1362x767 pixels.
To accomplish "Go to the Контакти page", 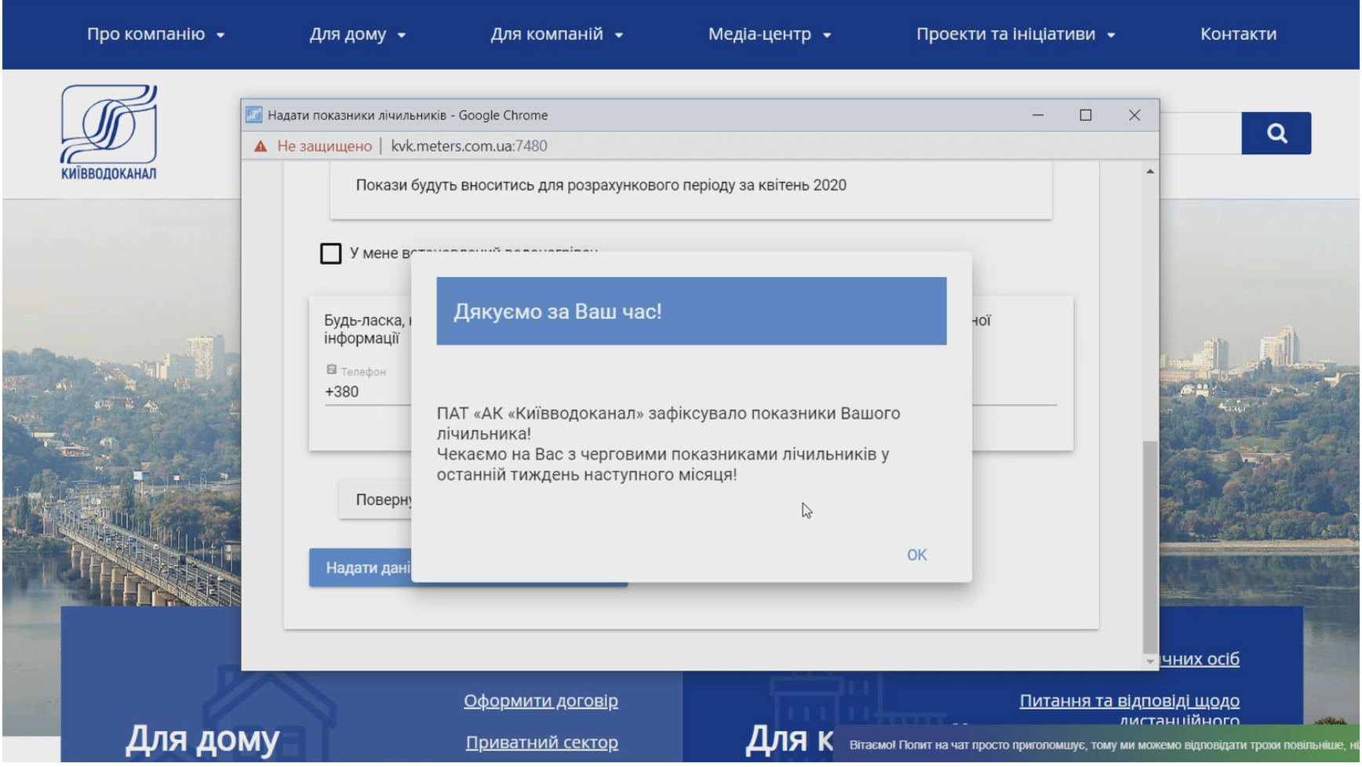I will (1238, 35).
